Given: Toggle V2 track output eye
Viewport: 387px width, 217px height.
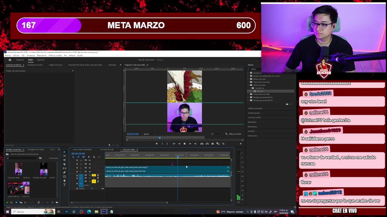Looking at the screenshot, I should point(90,168).
